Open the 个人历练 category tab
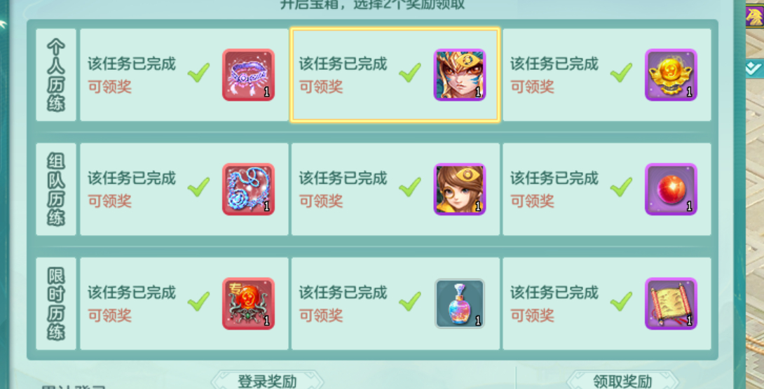764x389 pixels. pos(56,75)
